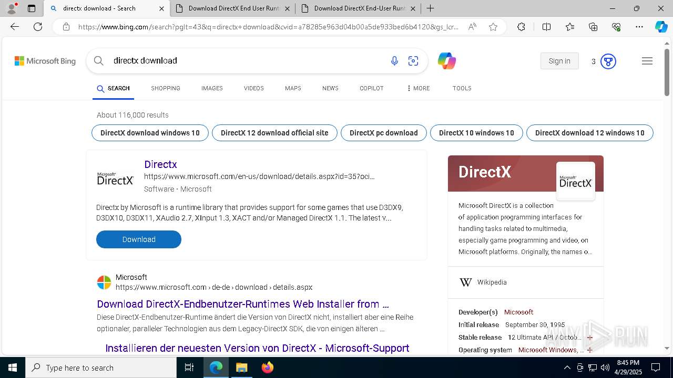
Task: Refresh the page with reload icon
Action: (x=38, y=27)
